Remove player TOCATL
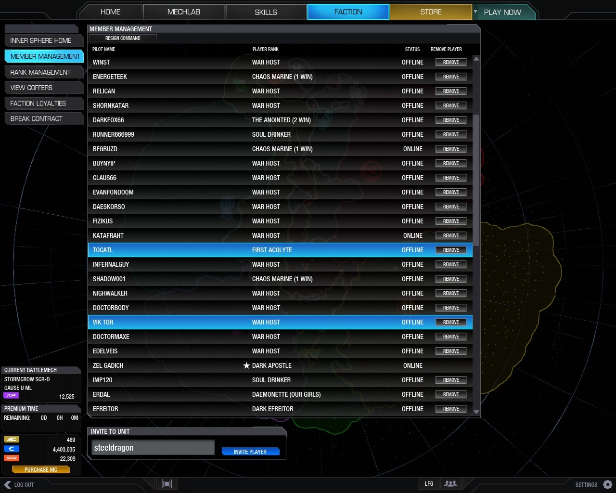 [x=451, y=250]
